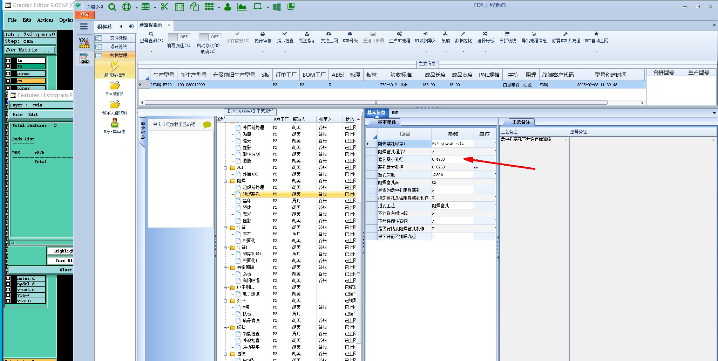Click ECN自动上网 star toolbar button
718x361 pixels.
pyautogui.click(x=597, y=37)
